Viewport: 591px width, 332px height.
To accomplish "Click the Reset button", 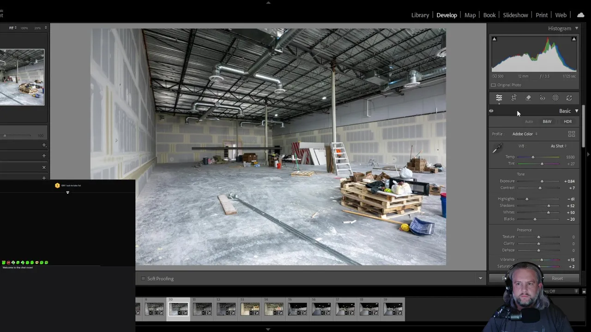I will pos(557,279).
